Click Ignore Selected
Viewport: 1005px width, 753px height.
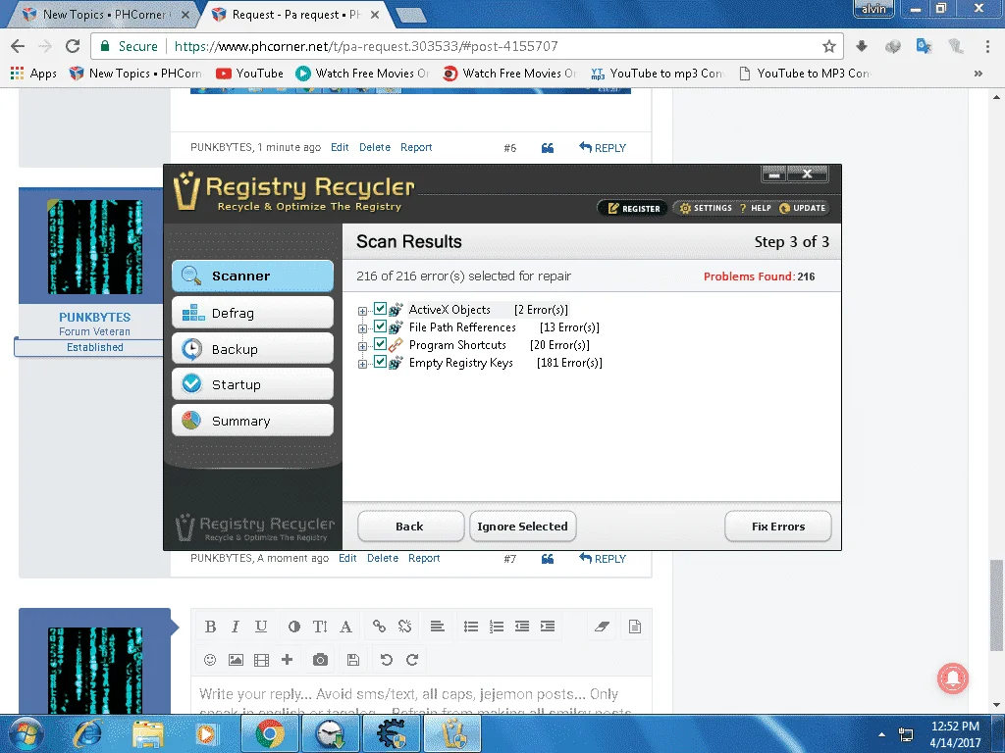(522, 527)
